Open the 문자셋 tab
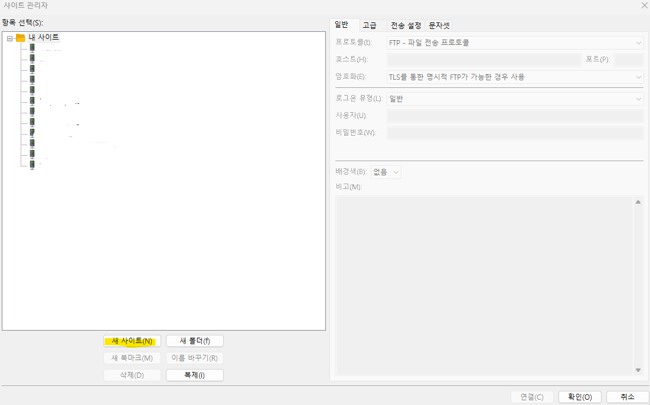The image size is (650, 405). tap(439, 25)
